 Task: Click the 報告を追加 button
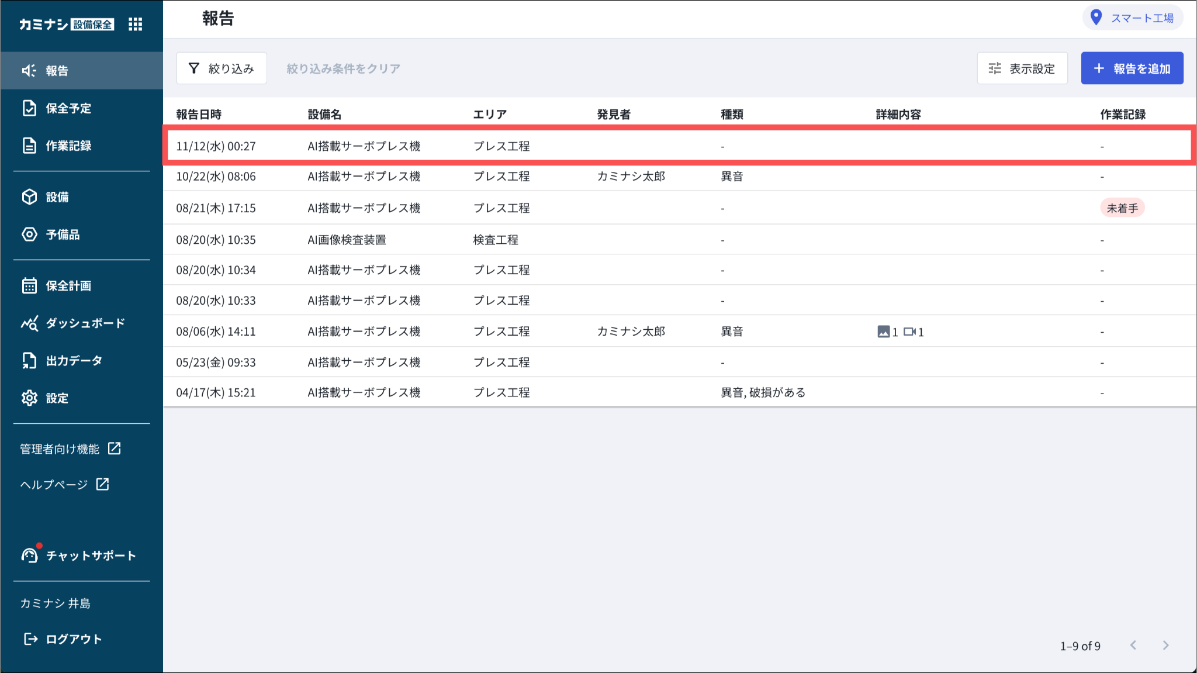[x=1132, y=68]
